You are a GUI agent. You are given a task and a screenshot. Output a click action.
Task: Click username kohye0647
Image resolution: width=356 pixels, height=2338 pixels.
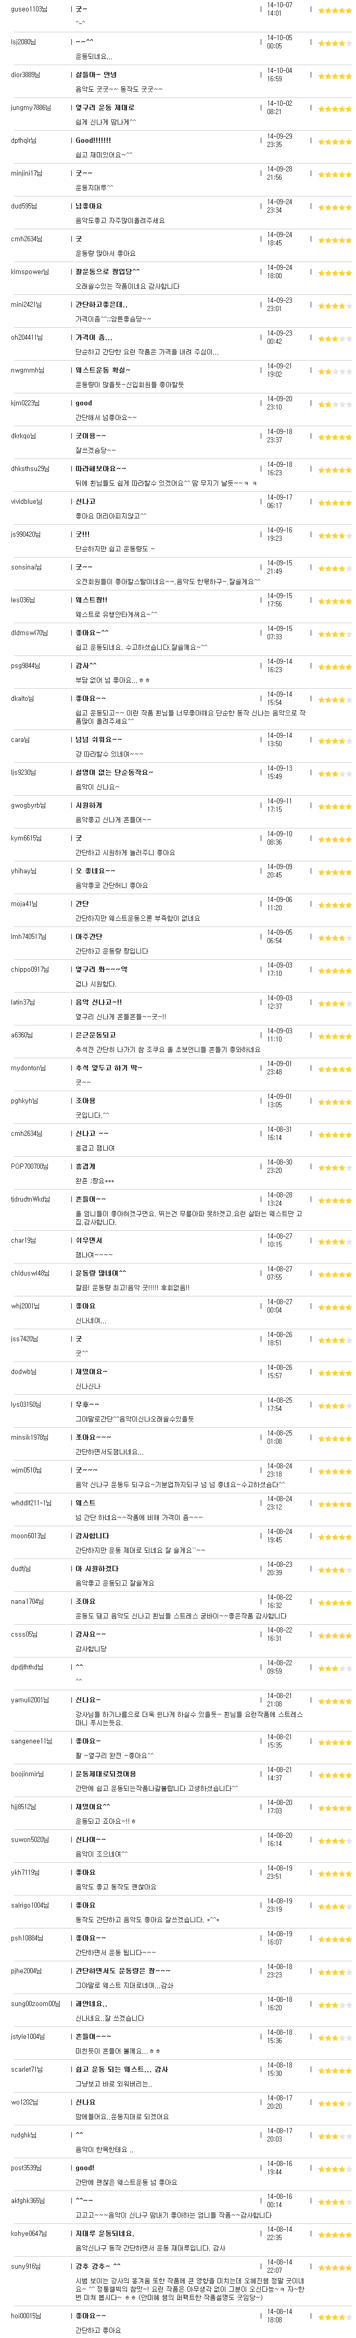tap(28, 2232)
